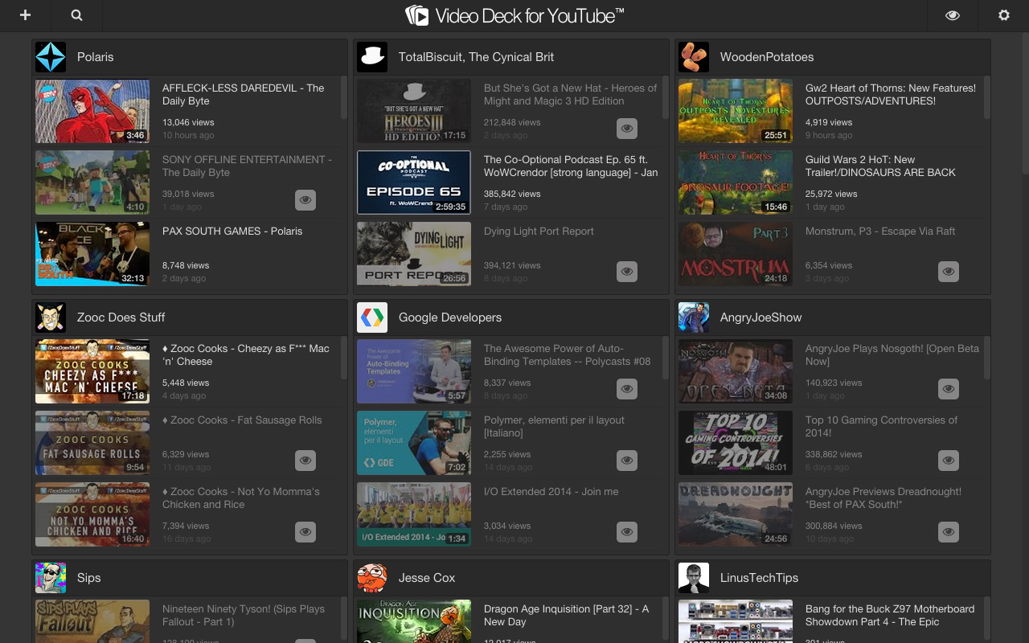Viewport: 1029px width, 643px height.
Task: Click the watched-videos eye icon in top bar
Action: point(953,15)
